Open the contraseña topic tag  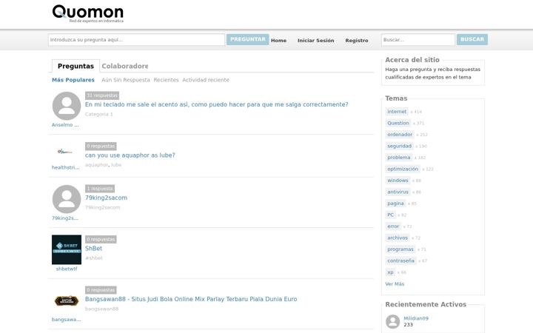point(400,260)
